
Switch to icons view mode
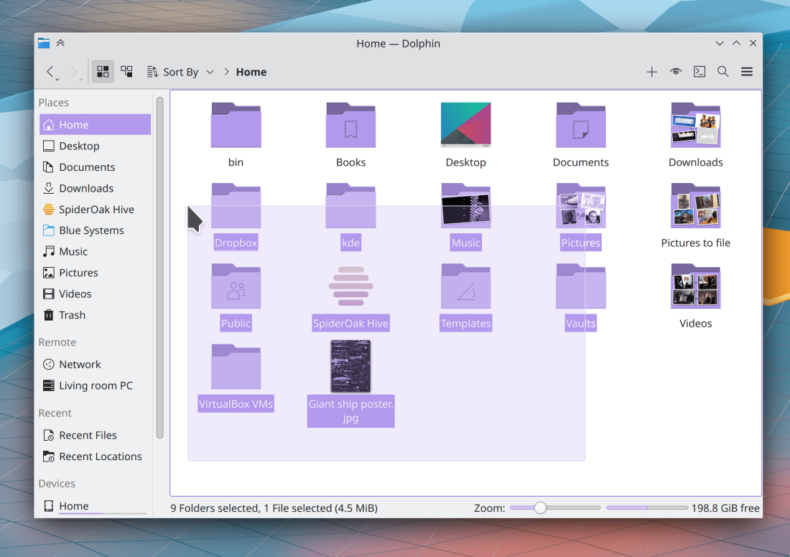103,72
